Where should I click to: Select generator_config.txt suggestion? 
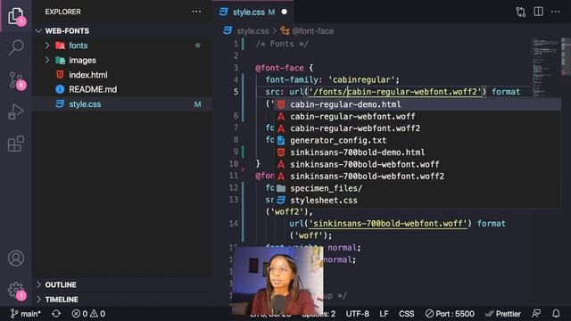pyautogui.click(x=418, y=140)
